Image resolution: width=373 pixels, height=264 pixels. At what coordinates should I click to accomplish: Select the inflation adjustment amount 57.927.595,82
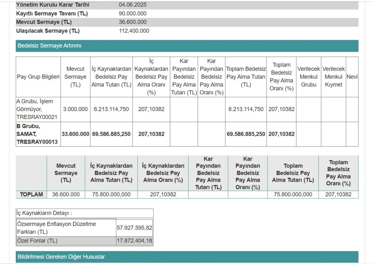pos(134,228)
